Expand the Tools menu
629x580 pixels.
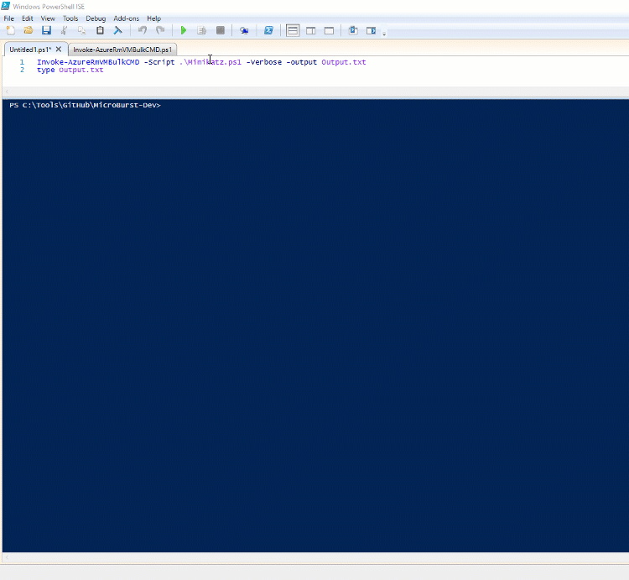(x=70, y=18)
